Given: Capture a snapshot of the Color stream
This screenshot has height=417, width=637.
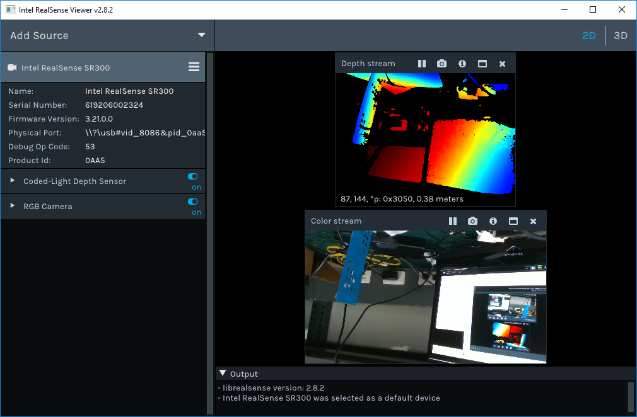Looking at the screenshot, I should point(472,221).
